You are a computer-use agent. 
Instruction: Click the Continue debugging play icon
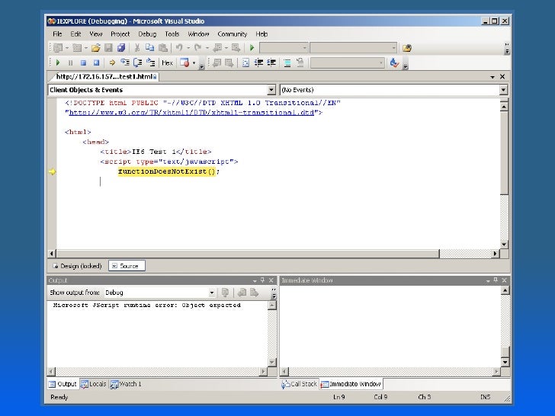pos(57,62)
